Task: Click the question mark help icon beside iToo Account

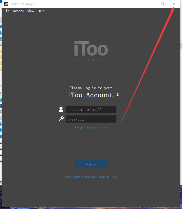Action: click(x=117, y=95)
